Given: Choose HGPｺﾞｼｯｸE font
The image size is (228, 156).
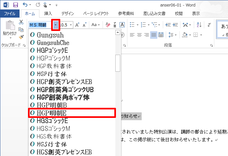Looking at the screenshot, I should (x=72, y=50).
